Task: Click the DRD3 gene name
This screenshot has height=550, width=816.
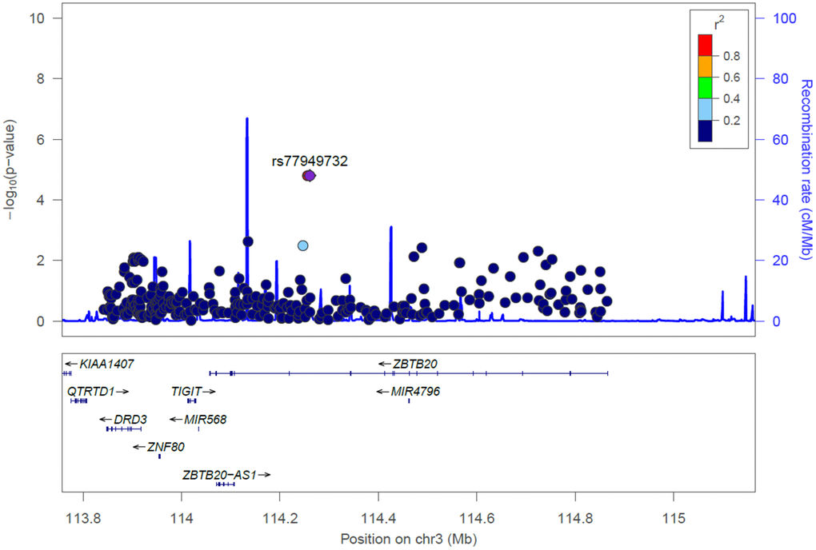Action: coord(130,419)
